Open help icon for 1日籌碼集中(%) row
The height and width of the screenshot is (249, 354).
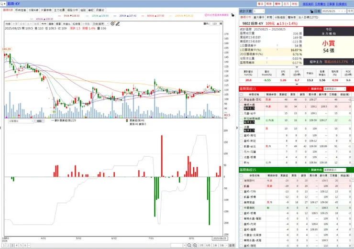tap(277, 50)
